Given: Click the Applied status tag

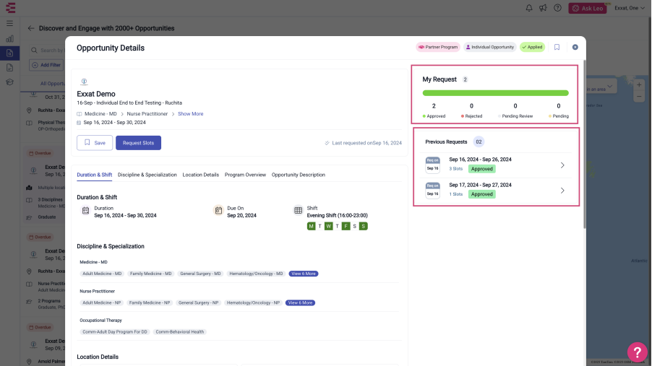Looking at the screenshot, I should pos(532,48).
